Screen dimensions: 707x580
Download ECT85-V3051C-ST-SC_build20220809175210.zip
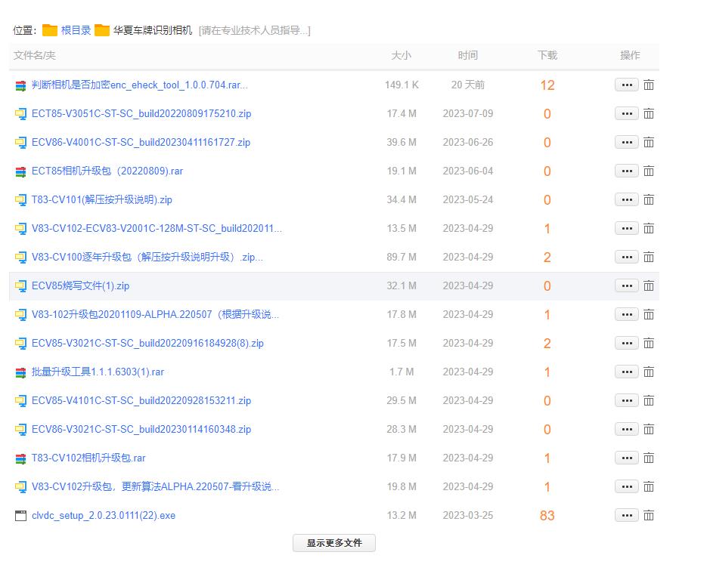point(141,114)
